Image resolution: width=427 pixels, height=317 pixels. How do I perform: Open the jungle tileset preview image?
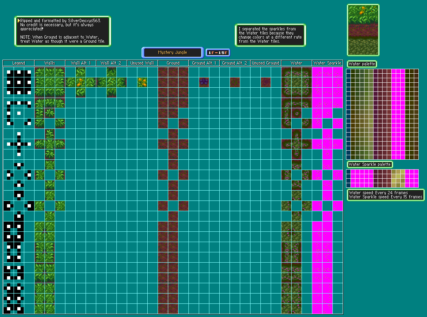click(x=363, y=30)
